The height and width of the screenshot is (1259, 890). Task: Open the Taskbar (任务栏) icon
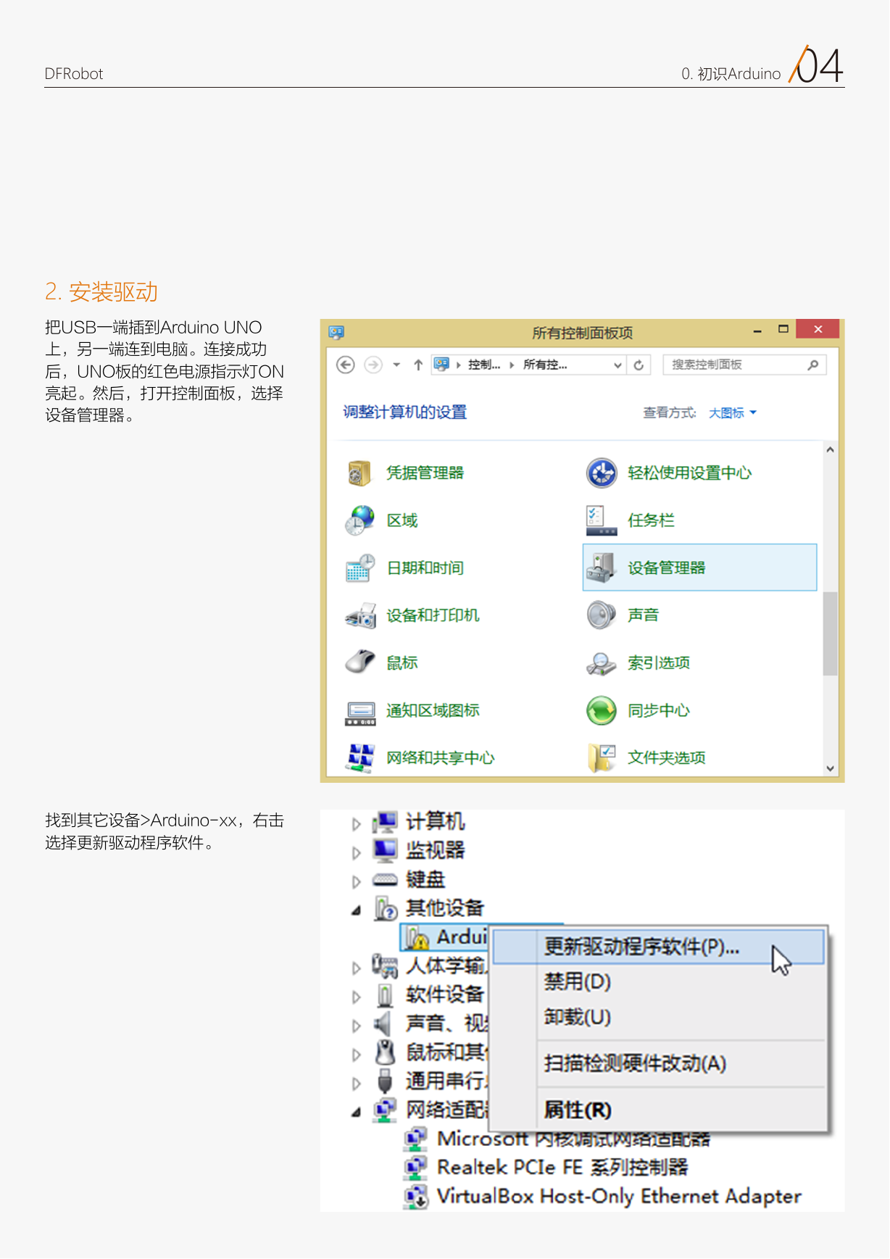click(601, 520)
